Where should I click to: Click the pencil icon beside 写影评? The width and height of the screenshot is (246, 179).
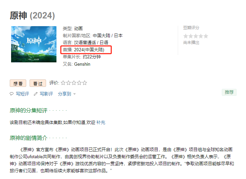coord(36,94)
